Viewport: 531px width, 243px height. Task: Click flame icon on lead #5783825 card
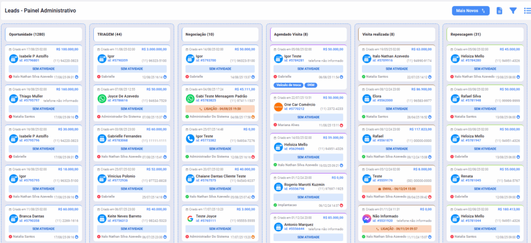pos(254,117)
